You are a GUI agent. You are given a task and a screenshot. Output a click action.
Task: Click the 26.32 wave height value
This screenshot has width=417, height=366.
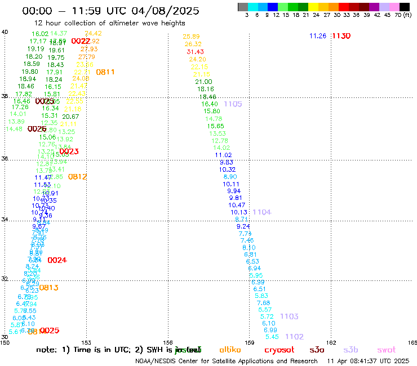pos(193,44)
